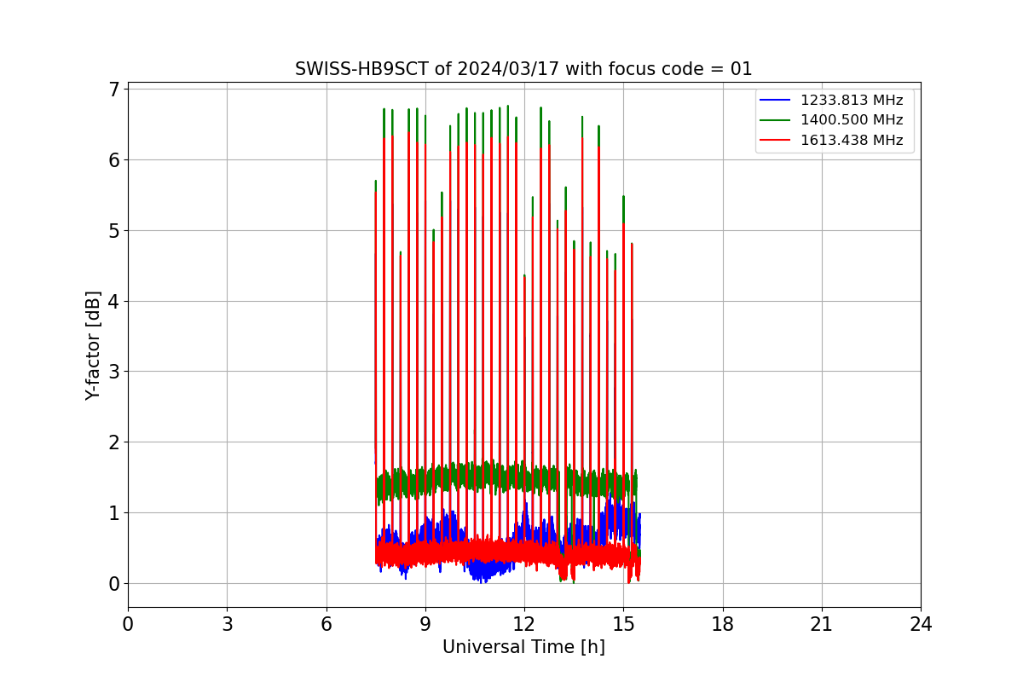Click the Universal Time [h] axis label
1023x682 pixels.
click(x=523, y=647)
